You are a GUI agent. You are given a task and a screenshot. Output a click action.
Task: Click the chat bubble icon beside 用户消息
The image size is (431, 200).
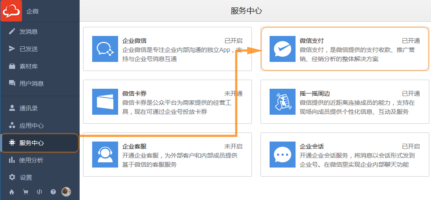[12, 83]
